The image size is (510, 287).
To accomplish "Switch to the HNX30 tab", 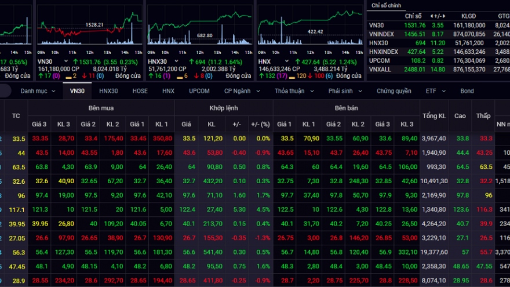I will click(108, 91).
